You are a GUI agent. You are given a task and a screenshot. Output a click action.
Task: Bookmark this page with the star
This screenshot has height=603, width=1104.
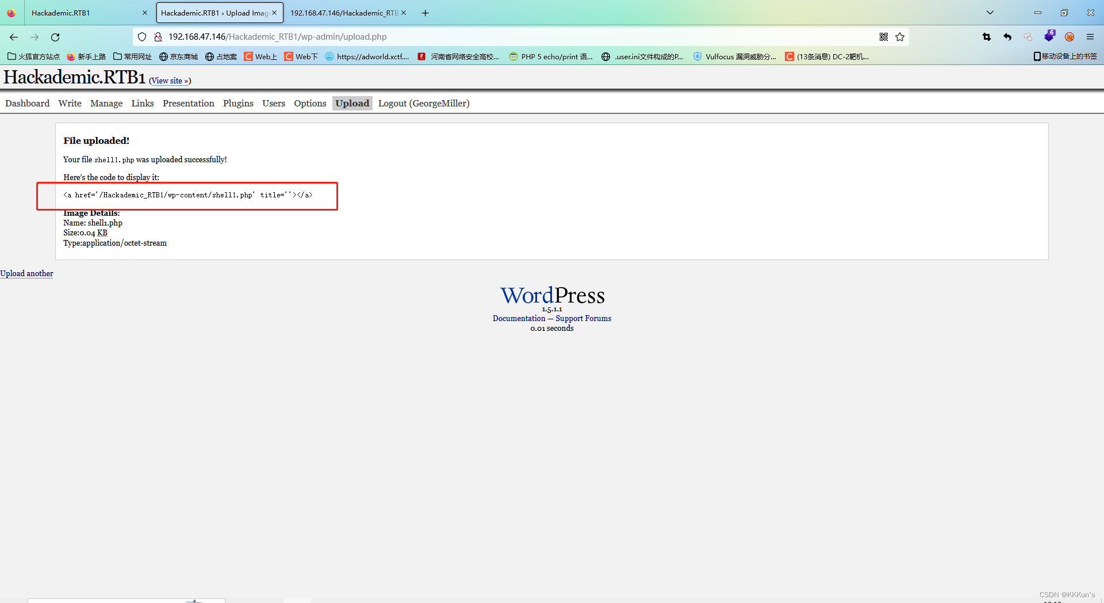tap(900, 37)
